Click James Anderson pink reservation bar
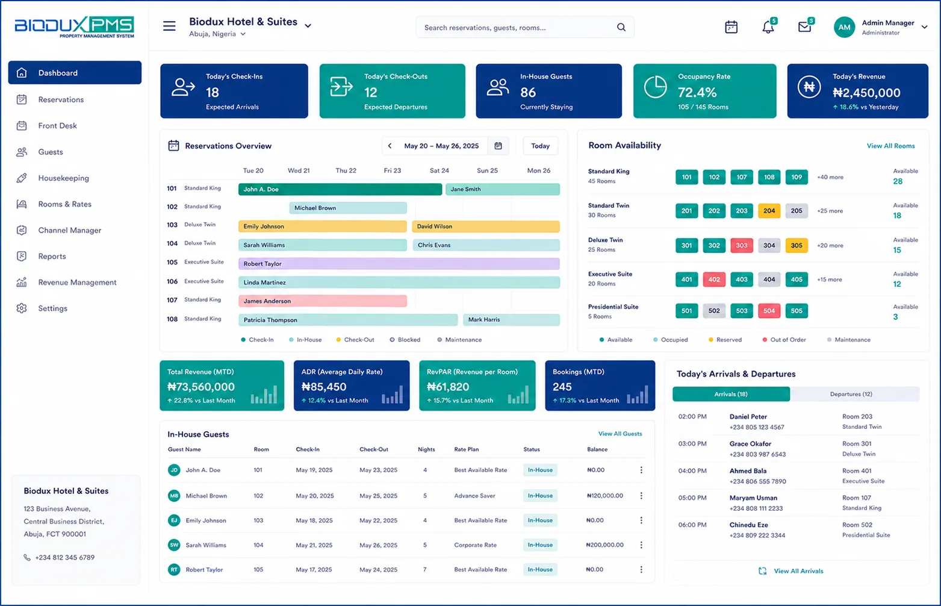 click(323, 301)
